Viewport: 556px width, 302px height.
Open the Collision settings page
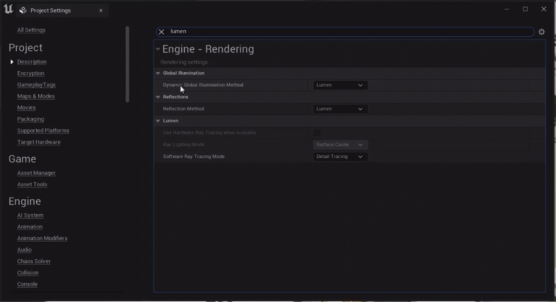(x=28, y=273)
